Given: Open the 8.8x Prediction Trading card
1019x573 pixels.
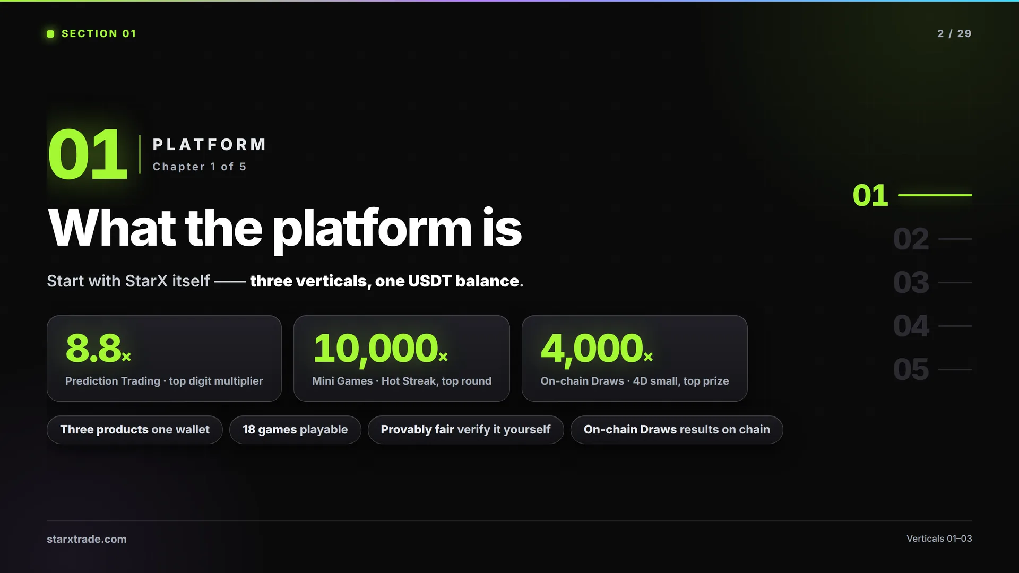Looking at the screenshot, I should pyautogui.click(x=164, y=358).
